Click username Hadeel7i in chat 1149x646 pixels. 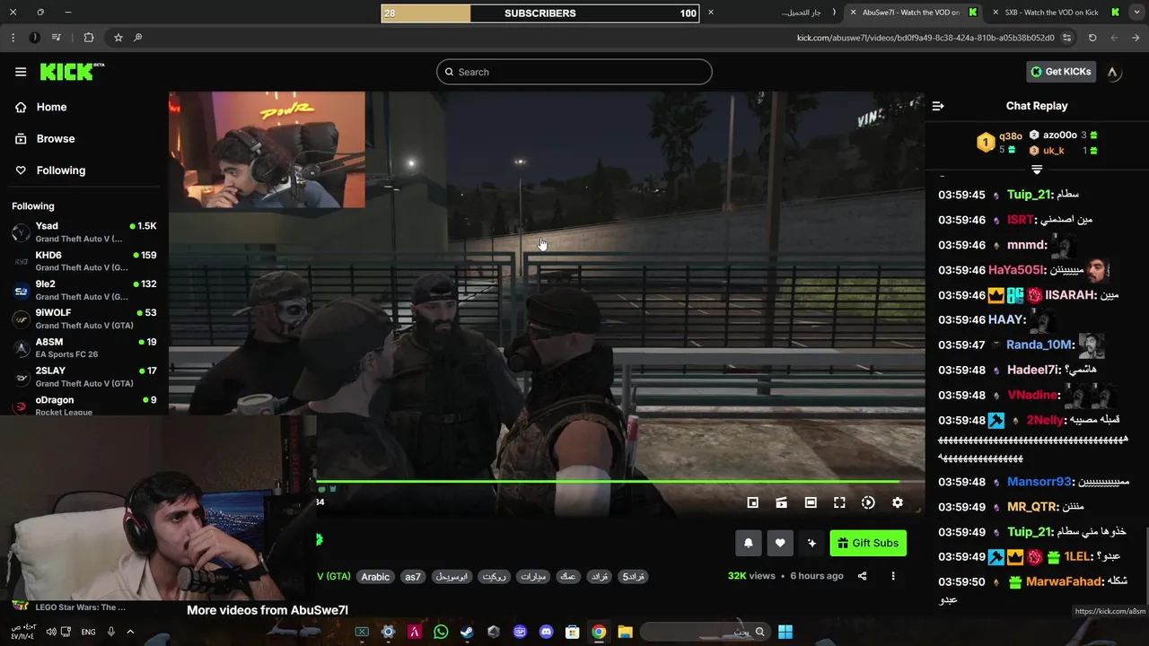pos(1034,370)
